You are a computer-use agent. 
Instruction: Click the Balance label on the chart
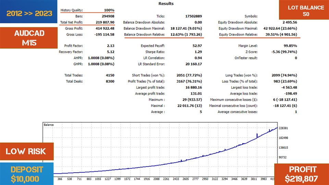(49, 125)
